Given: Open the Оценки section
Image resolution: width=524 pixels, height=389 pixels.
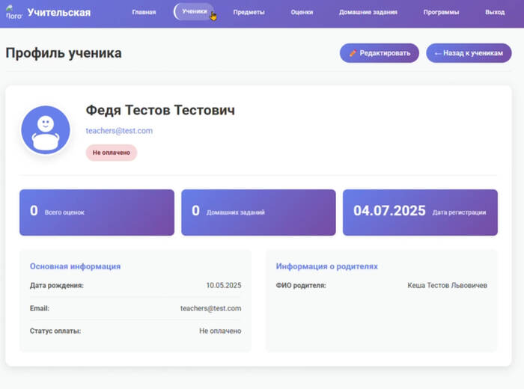Looking at the screenshot, I should pyautogui.click(x=302, y=12).
